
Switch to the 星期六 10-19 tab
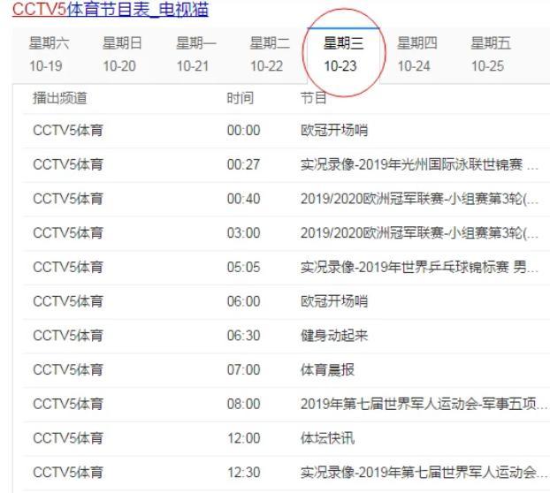[50, 55]
